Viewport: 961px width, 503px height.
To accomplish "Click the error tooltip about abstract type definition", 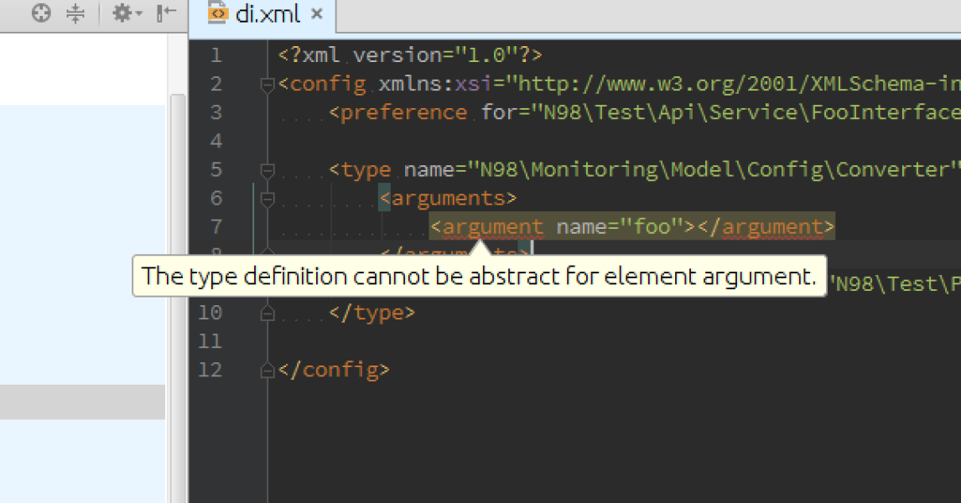I will pyautogui.click(x=479, y=276).
